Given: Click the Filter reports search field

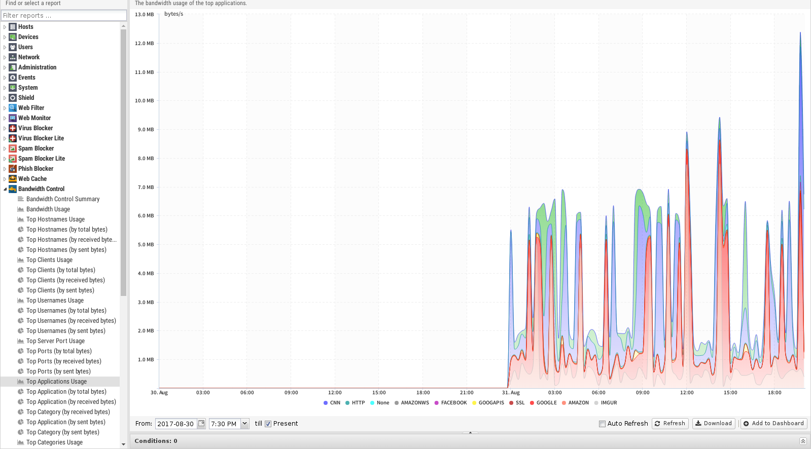Looking at the screenshot, I should (x=63, y=15).
